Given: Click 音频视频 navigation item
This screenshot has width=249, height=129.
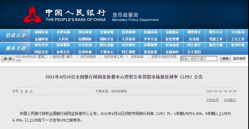Looking at the screenshot, I should tap(151, 45).
